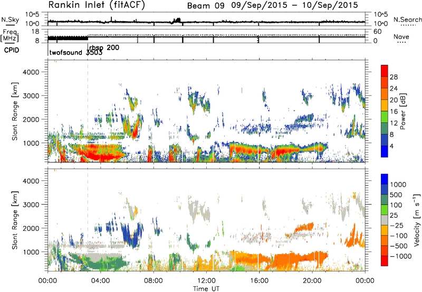The width and height of the screenshot is (422, 292).
Task: Click the 'Slant Range [km]' label of power panel
Action: tap(15, 111)
